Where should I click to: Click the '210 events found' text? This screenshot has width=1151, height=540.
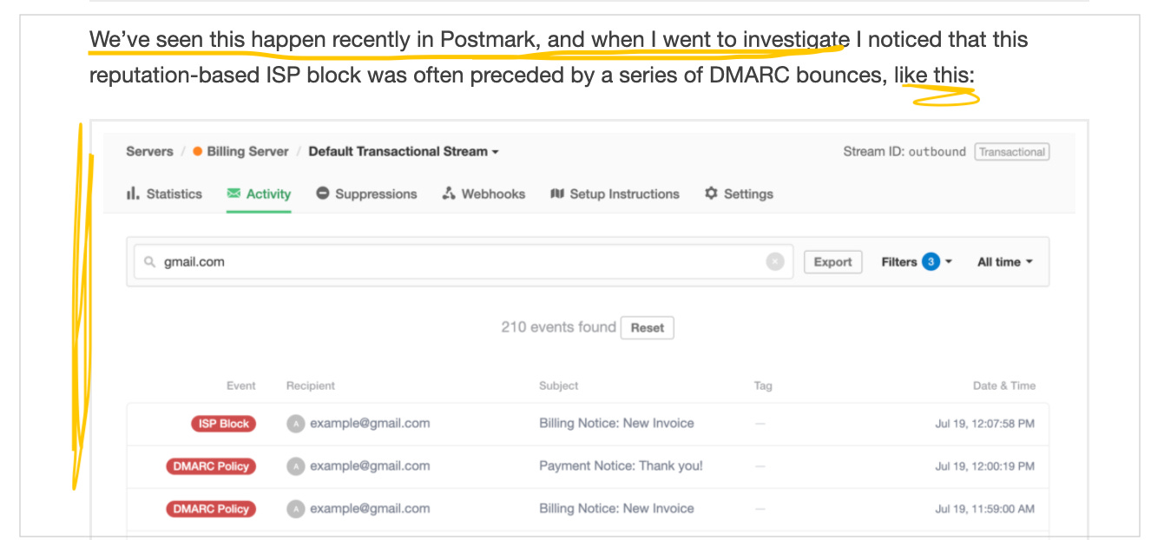click(558, 327)
